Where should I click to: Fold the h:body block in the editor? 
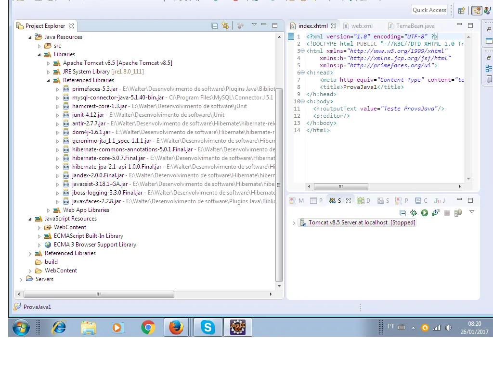click(x=302, y=101)
